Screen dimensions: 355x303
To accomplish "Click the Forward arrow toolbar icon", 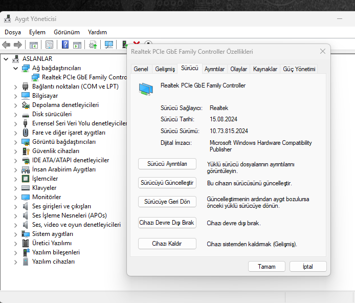I will pos(18,45).
